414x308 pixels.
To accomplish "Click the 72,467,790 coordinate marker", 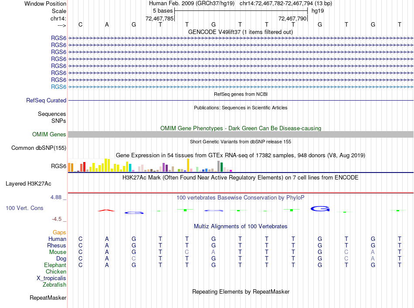I will [292, 18].
